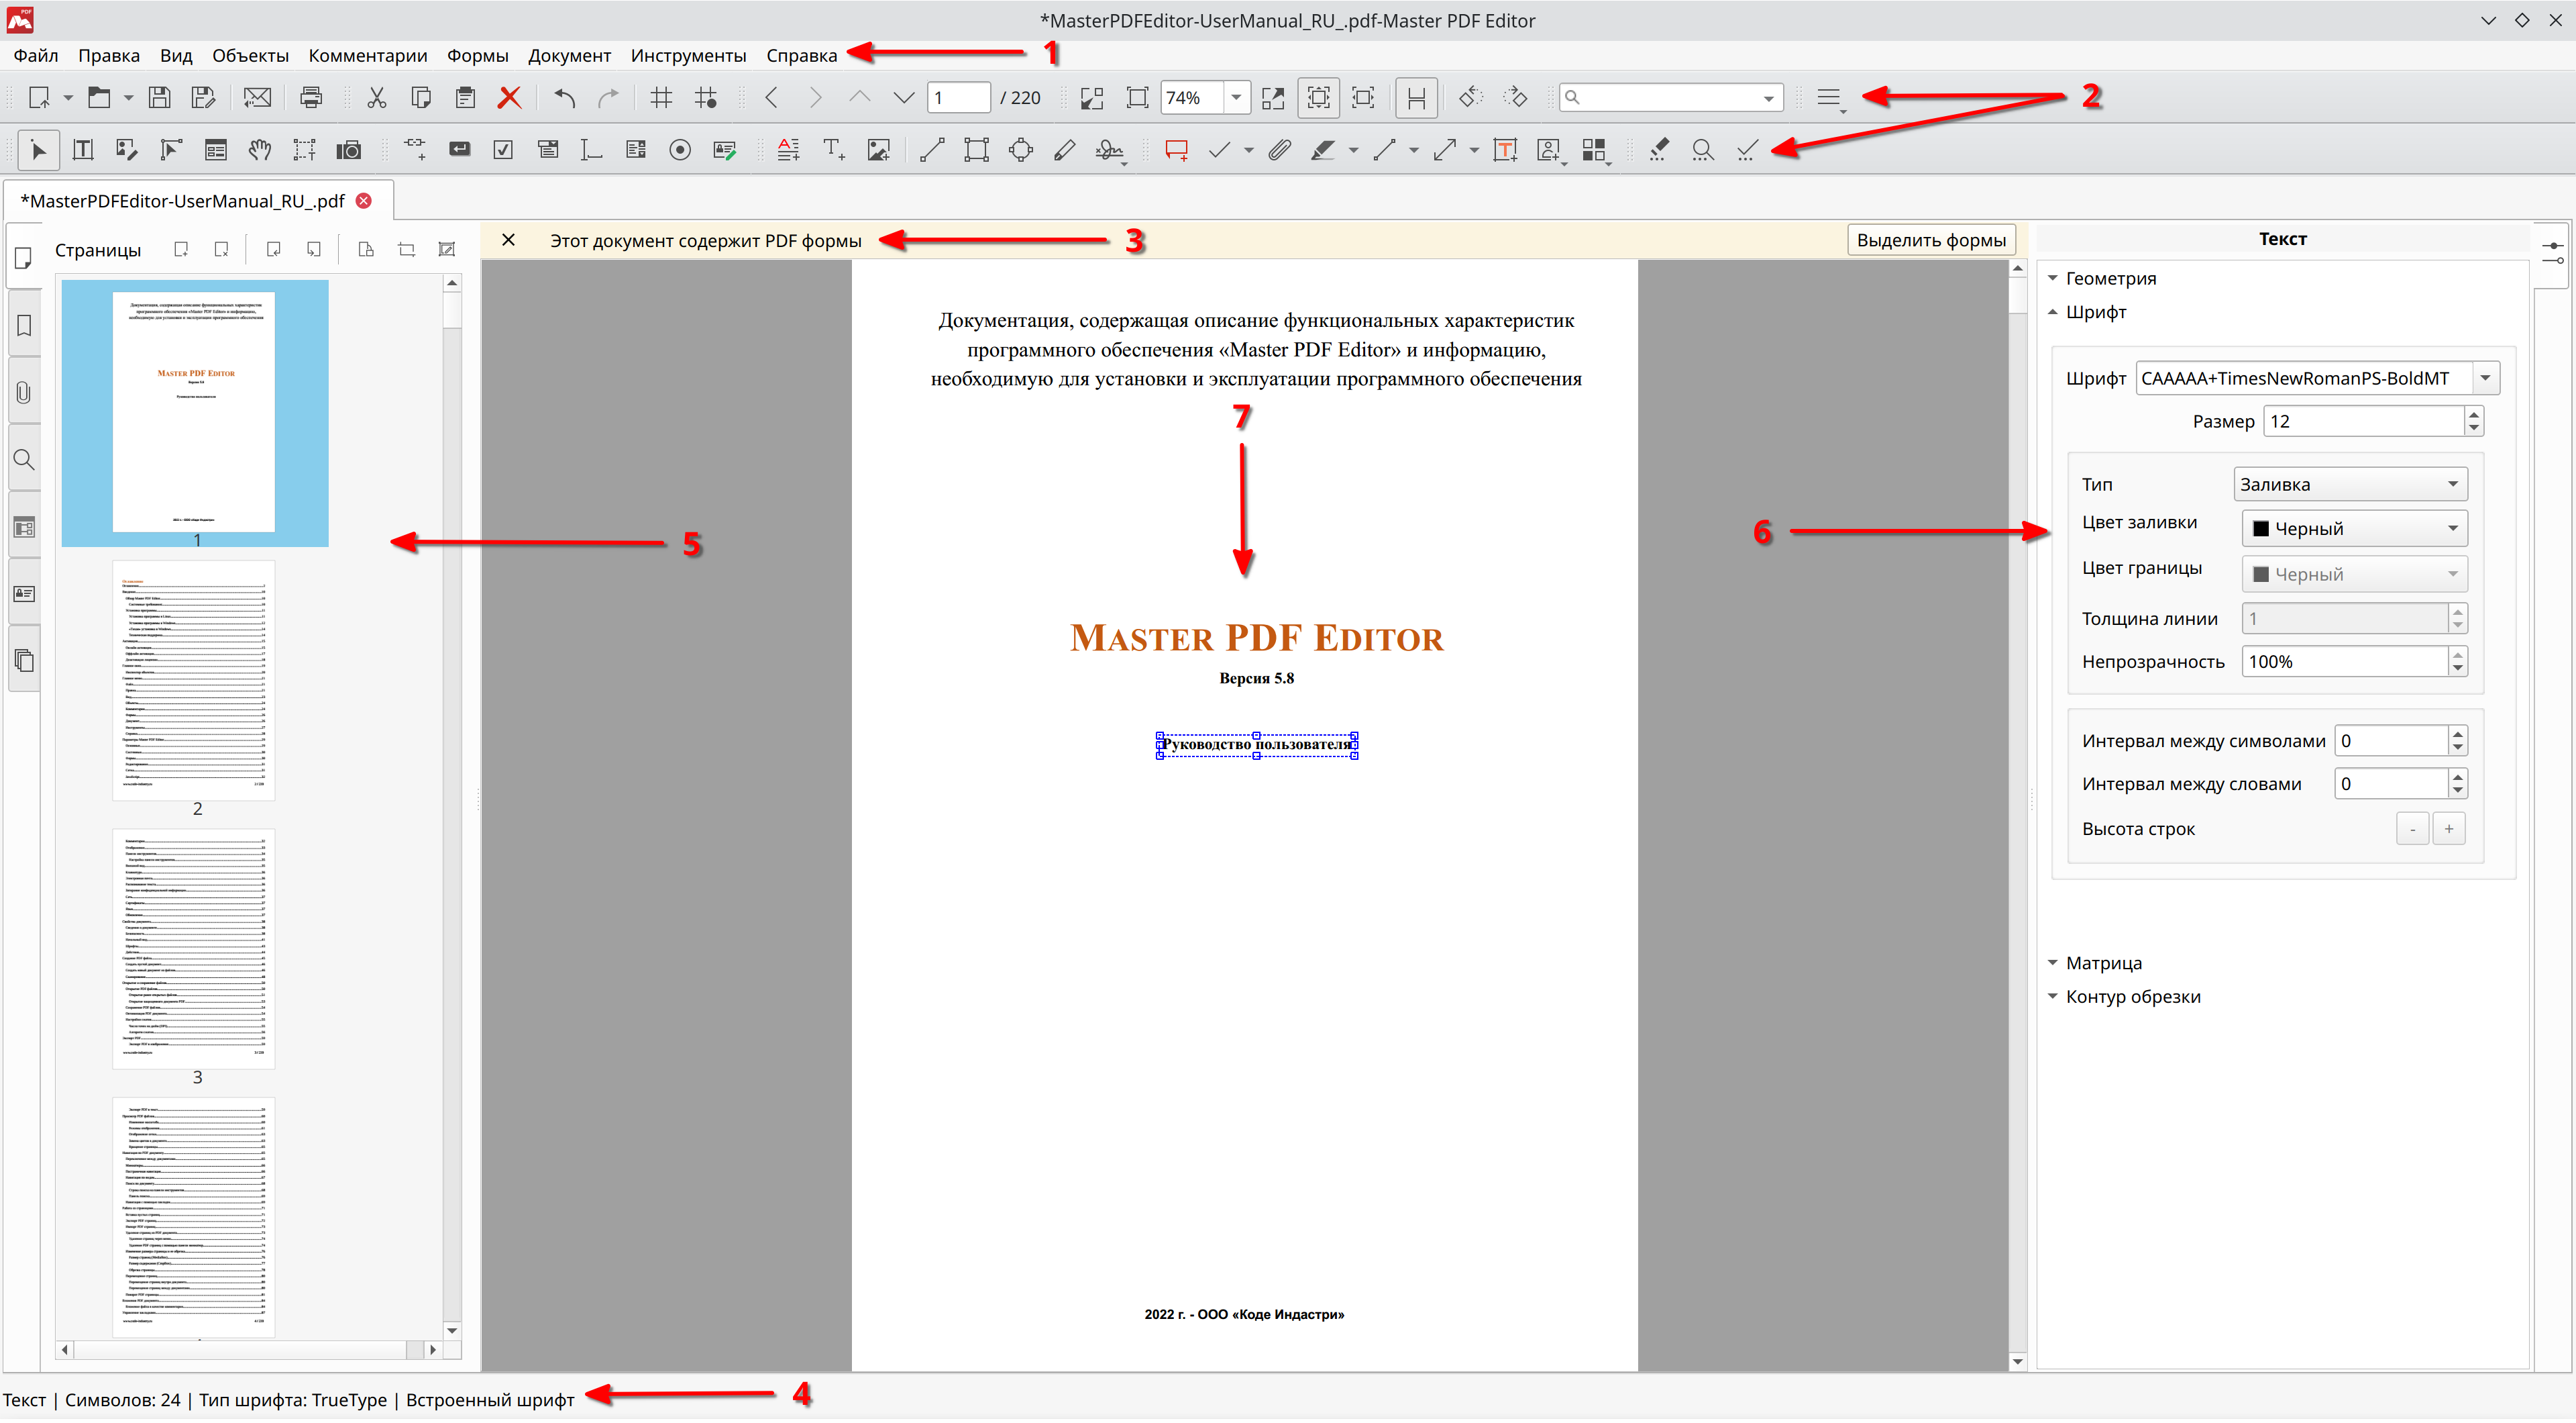Open the Тип Заливка dropdown
The height and width of the screenshot is (1423, 2576).
coord(2350,485)
